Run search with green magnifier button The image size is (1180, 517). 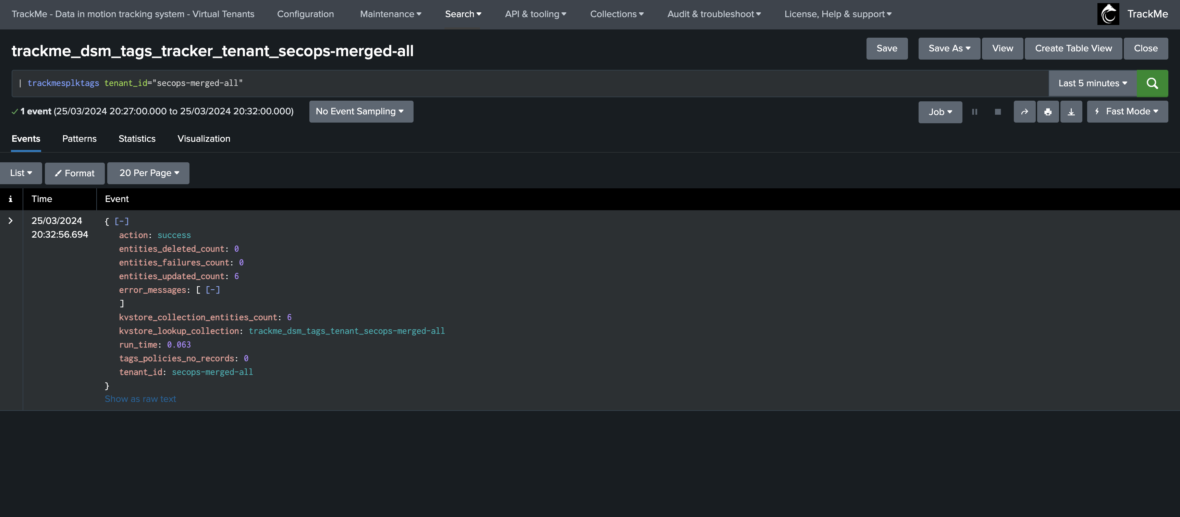[1152, 83]
